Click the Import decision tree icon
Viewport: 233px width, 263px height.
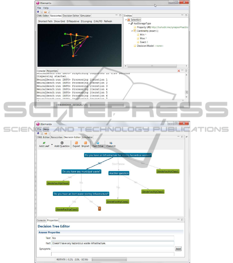point(85,143)
